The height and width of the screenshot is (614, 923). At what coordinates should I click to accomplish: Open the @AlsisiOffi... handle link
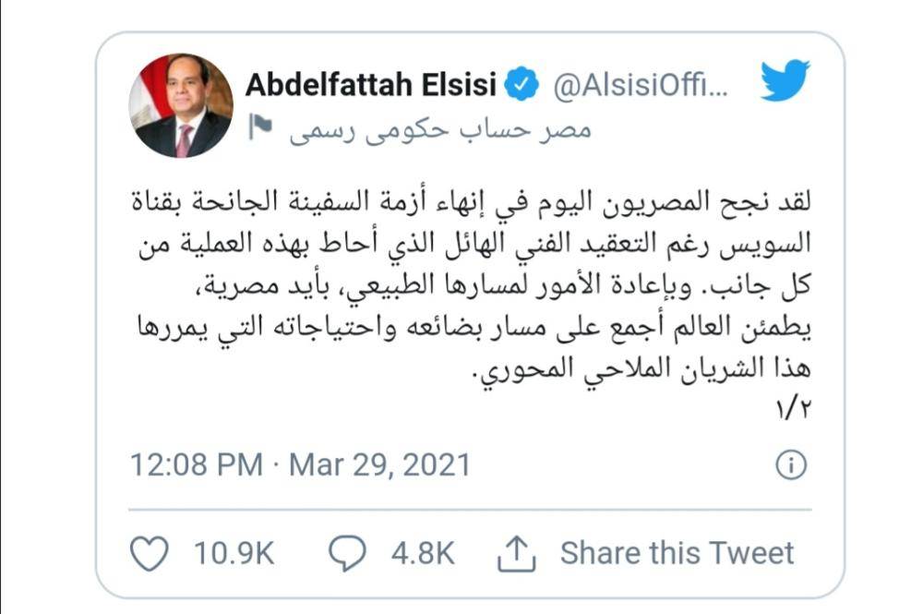coord(640,86)
